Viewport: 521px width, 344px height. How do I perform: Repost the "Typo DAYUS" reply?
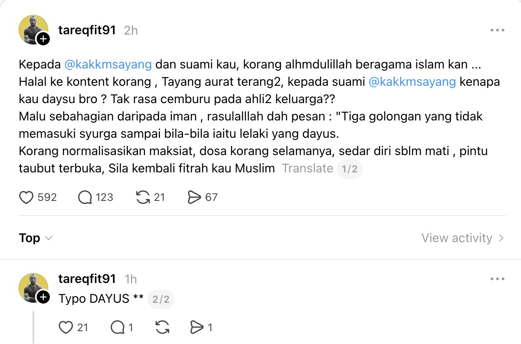[x=163, y=328]
